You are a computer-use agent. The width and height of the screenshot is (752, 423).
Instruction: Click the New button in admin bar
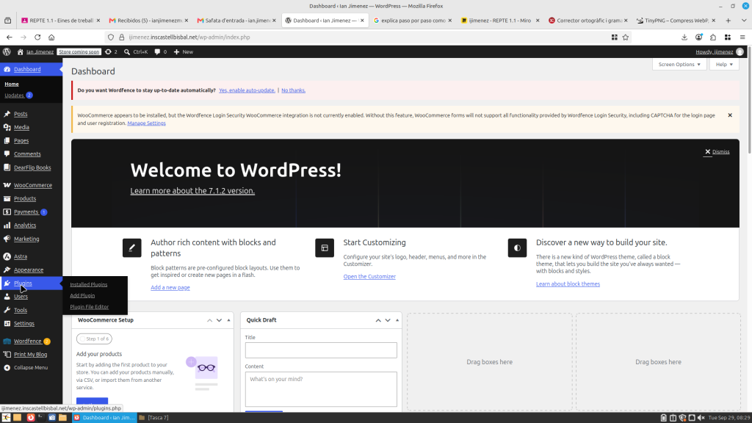coord(183,52)
